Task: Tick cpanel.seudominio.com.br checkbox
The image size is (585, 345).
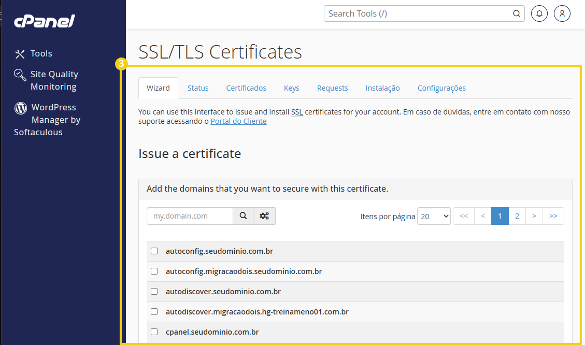Action: [154, 332]
